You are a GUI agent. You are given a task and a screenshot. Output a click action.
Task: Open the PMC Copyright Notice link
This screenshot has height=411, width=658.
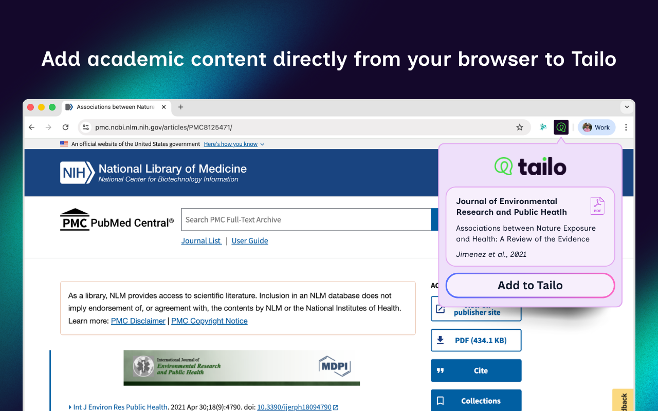pos(209,321)
